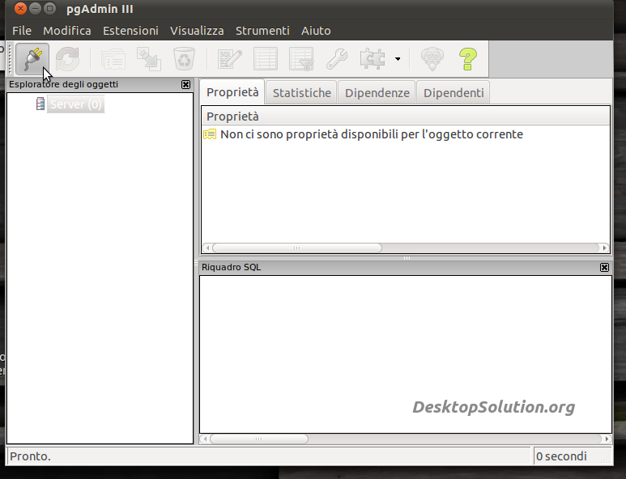Click the object Properties toolbar icon
Screen dimensions: 626x479
pyautogui.click(x=113, y=59)
